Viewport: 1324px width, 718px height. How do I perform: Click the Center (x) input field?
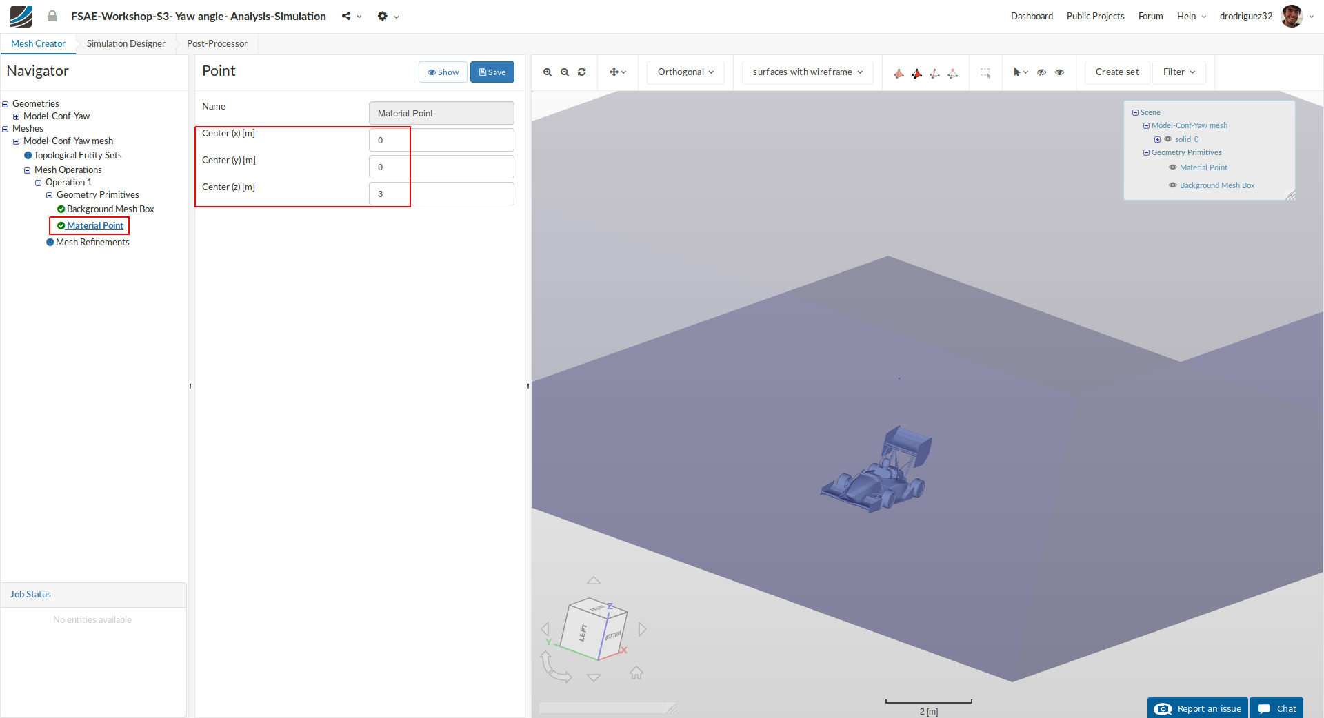point(441,140)
